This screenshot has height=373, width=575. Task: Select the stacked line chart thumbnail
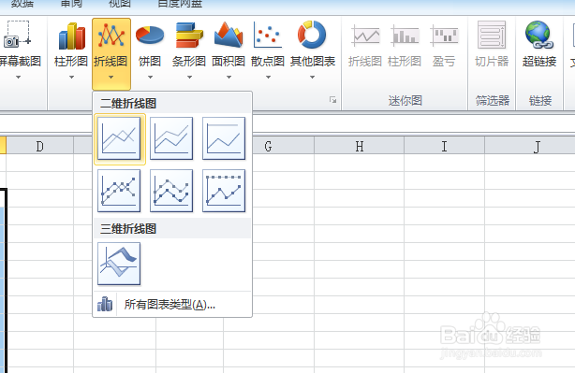[x=171, y=138]
